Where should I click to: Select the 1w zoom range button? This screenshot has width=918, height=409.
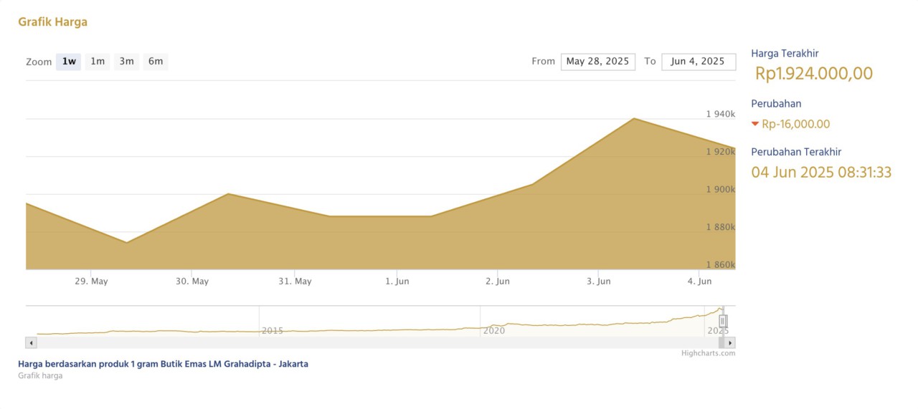pos(69,62)
